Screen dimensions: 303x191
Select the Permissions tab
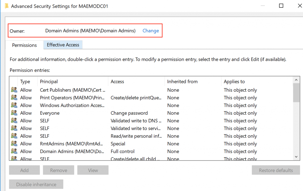click(x=24, y=45)
